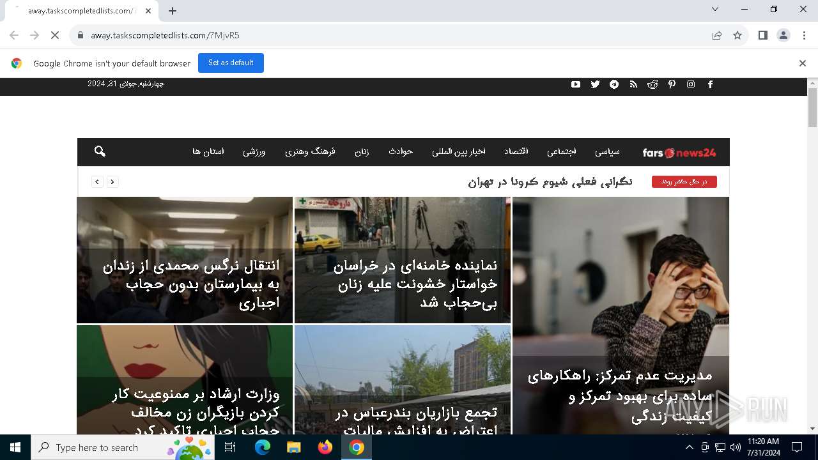
Task: Launch Microsoft Edge from taskbar
Action: (x=263, y=447)
